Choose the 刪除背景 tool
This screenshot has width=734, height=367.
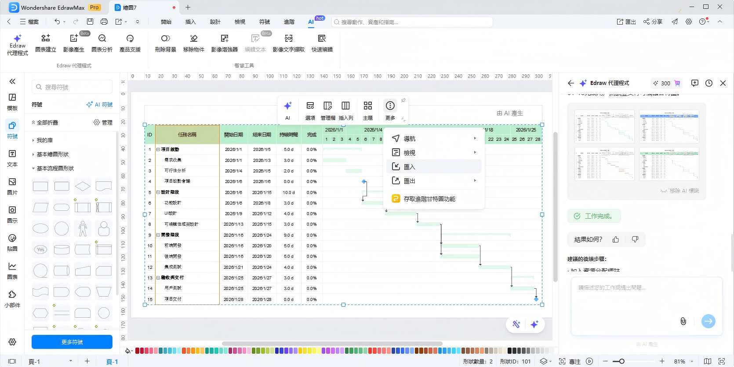pos(166,44)
